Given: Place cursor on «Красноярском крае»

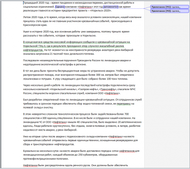Looking at the screenshot, I should (x=35, y=25).
